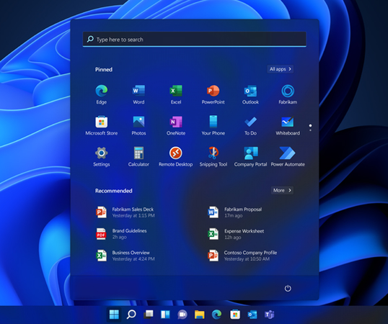The height and width of the screenshot is (324, 388).
Task: Launch the Calculator app
Action: pyautogui.click(x=138, y=156)
